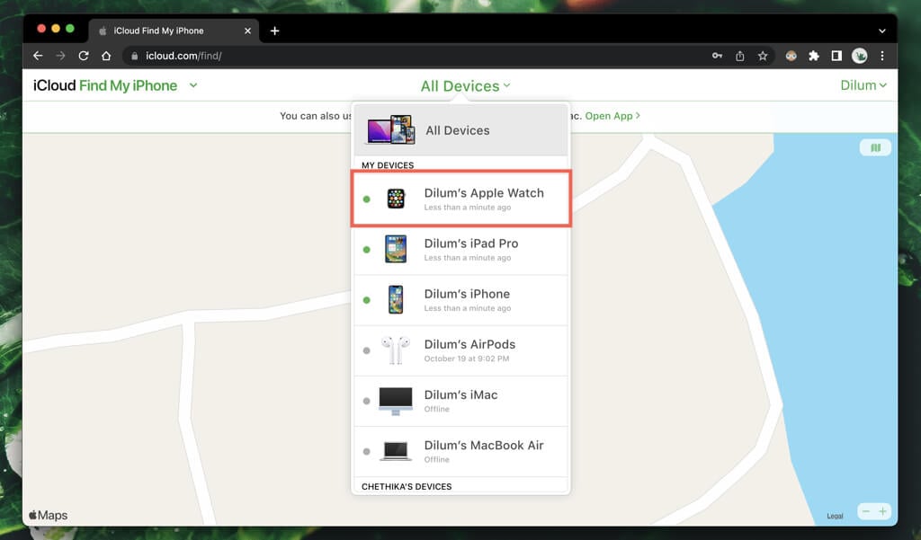Open saved passwords key icon

[x=717, y=56]
